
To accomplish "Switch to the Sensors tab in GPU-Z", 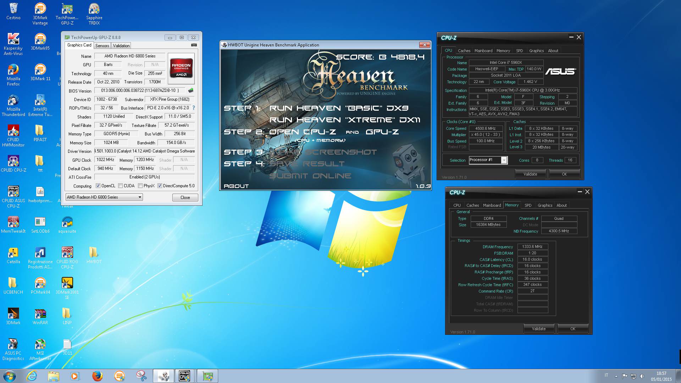I will (x=102, y=46).
